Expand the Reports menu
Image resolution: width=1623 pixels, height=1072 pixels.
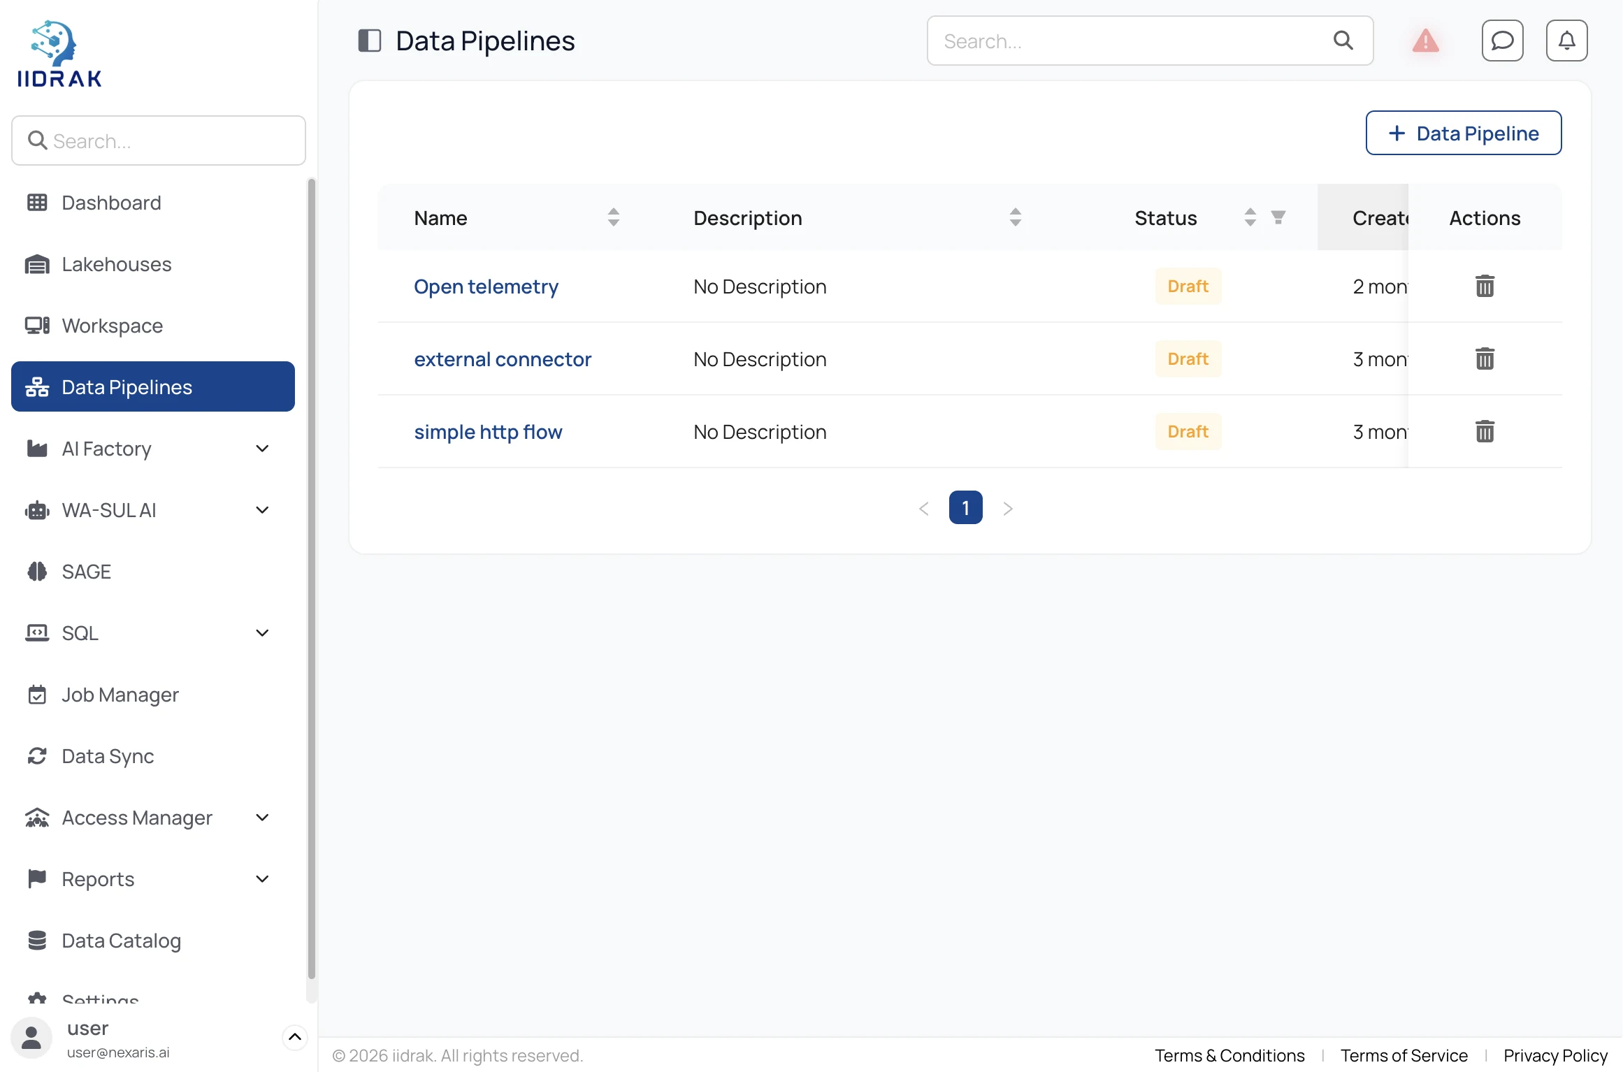[x=262, y=879]
